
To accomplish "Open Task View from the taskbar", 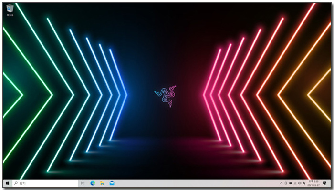I will point(83,183).
